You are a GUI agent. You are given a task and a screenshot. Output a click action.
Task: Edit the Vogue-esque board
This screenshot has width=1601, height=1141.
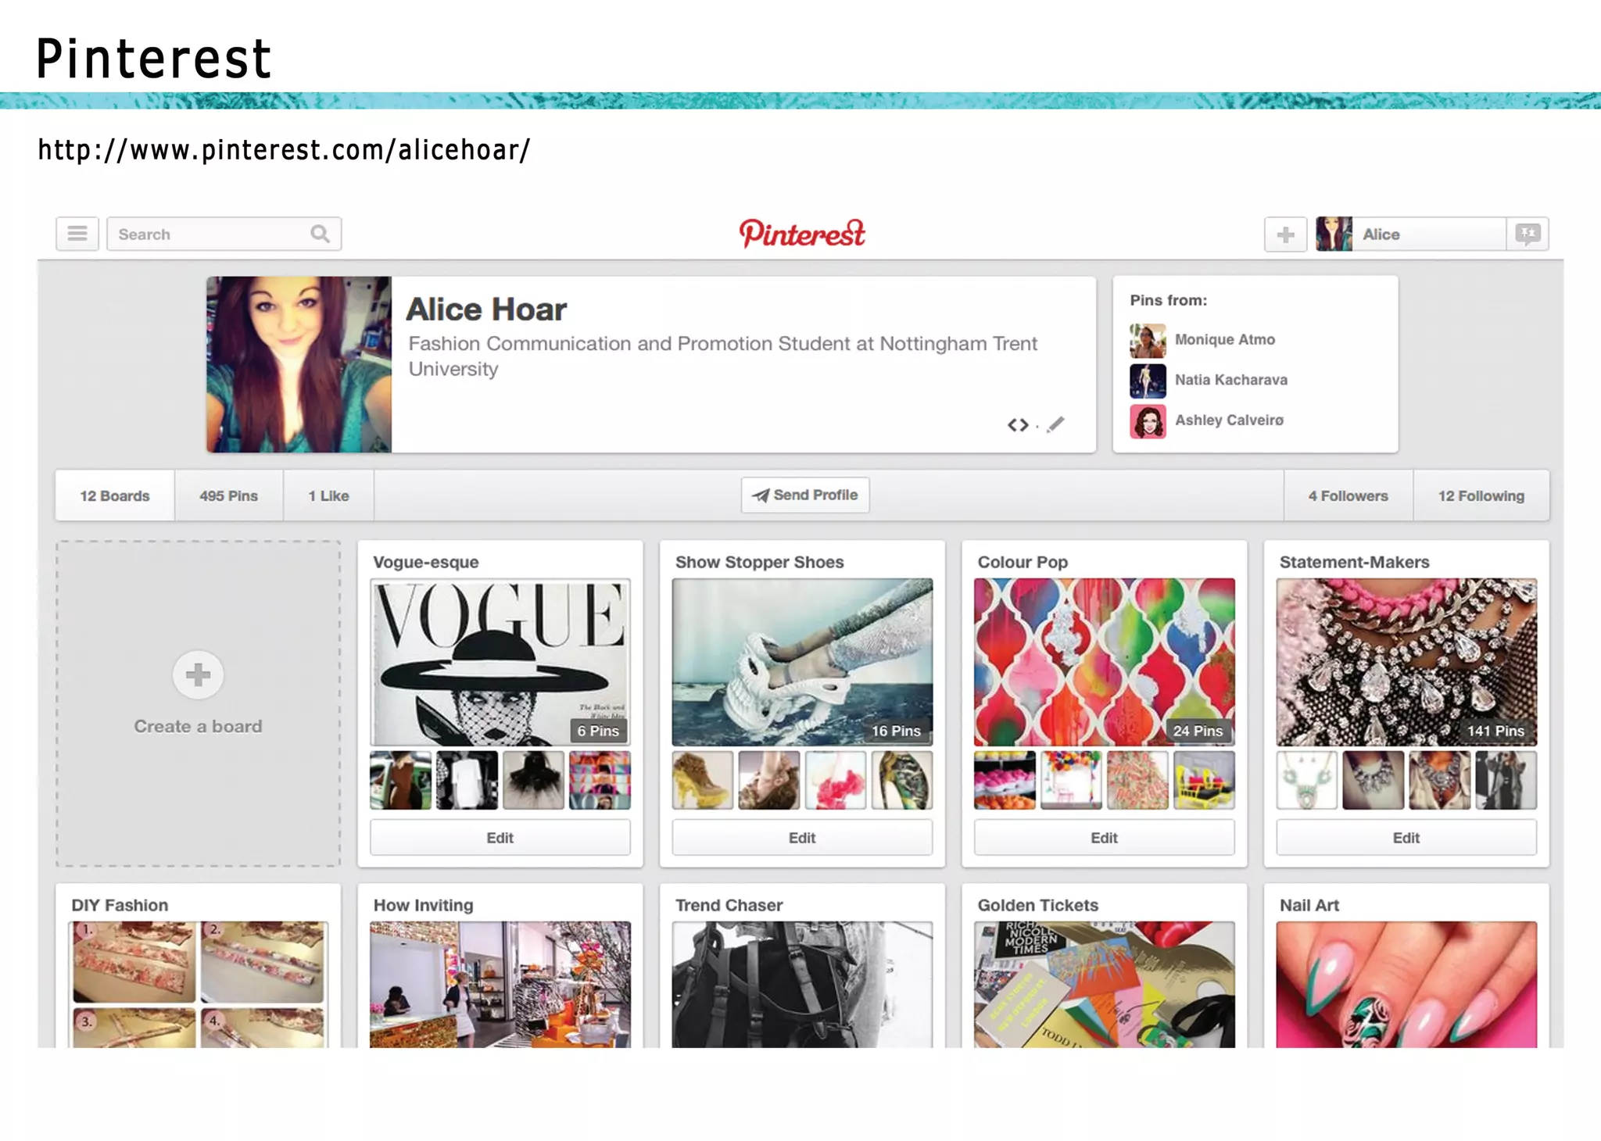(x=500, y=838)
